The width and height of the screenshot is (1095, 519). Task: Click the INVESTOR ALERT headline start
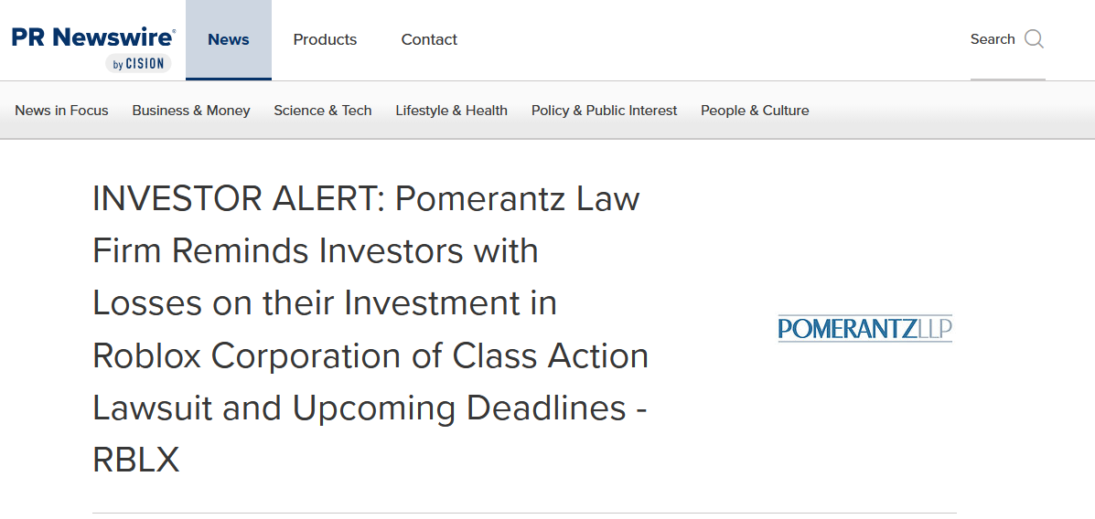pyautogui.click(x=238, y=199)
